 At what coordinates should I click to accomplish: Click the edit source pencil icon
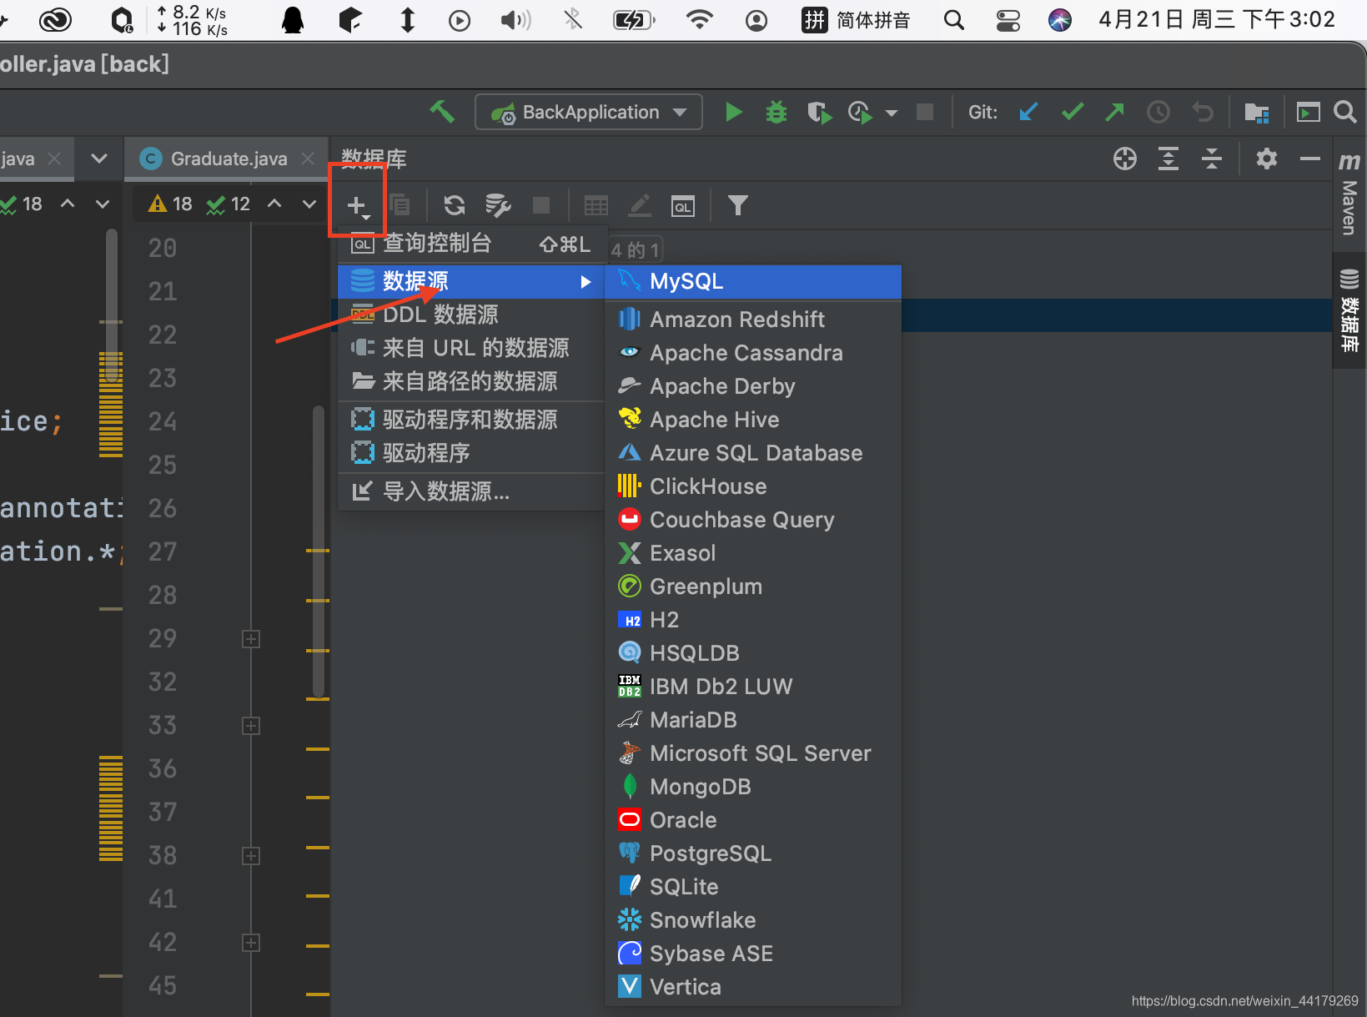point(640,205)
